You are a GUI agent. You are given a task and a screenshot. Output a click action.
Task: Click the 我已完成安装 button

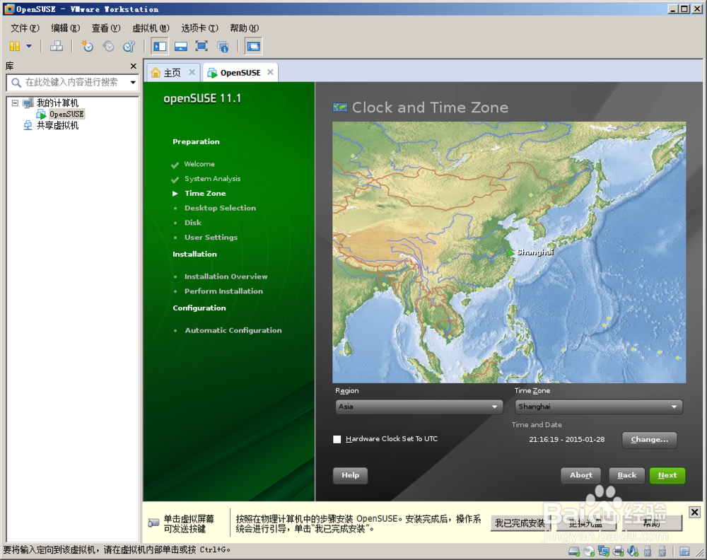[520, 523]
